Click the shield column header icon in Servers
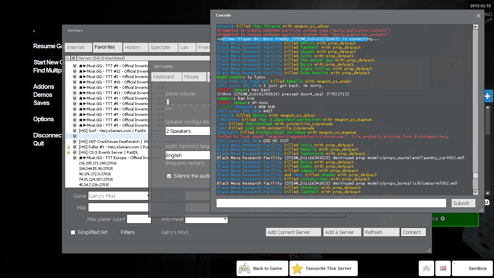Viewport: 494px width, 278px height. (x=74, y=58)
